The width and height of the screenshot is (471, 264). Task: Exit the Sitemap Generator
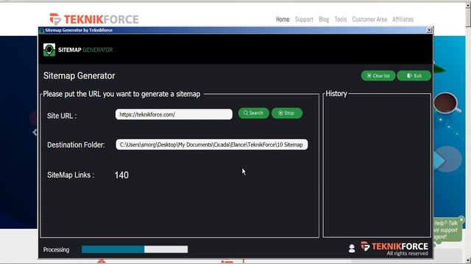pyautogui.click(x=414, y=76)
